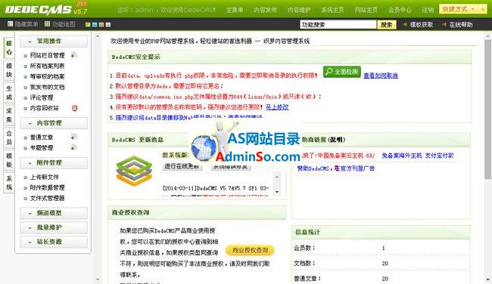This screenshot has width=492, height=284.
Task: Expand the 频道模型 menu section
Action: [x=54, y=213]
